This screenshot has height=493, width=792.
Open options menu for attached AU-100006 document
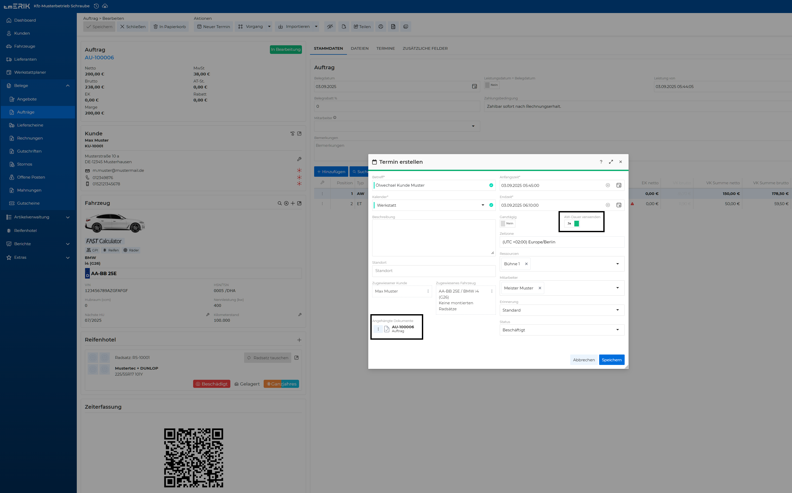pyautogui.click(x=378, y=329)
